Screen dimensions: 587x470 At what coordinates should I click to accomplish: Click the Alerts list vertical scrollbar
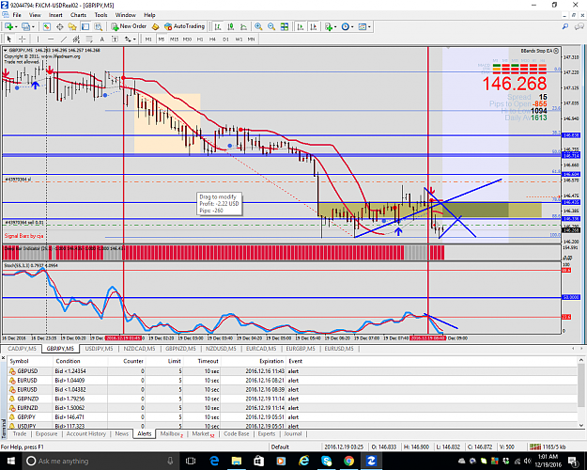581,392
